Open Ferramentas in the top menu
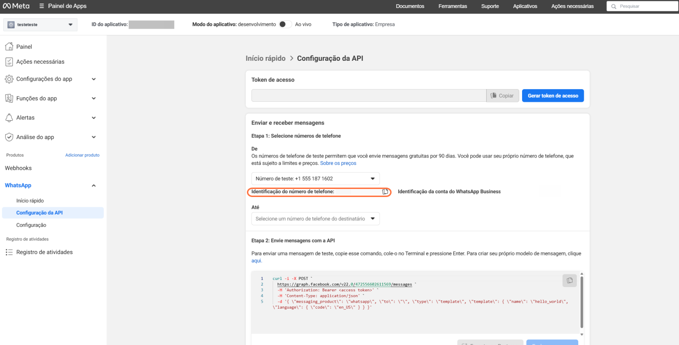The width and height of the screenshot is (679, 345). click(x=452, y=6)
